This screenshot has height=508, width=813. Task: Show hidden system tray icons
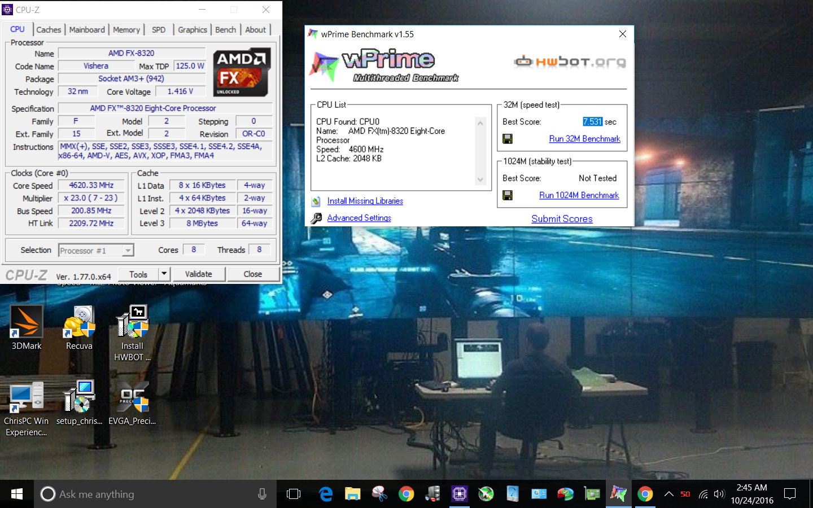(x=668, y=494)
